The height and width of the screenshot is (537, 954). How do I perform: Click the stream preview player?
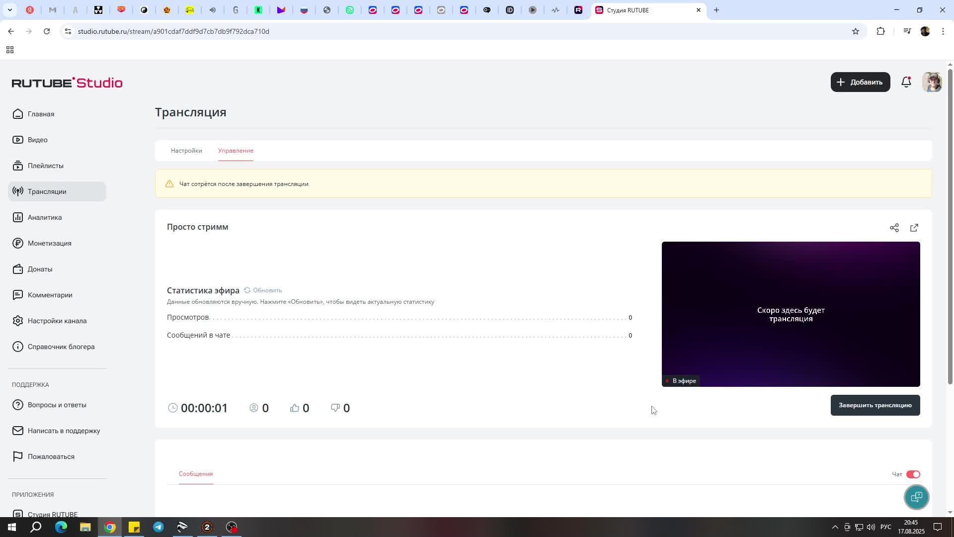[x=791, y=314]
